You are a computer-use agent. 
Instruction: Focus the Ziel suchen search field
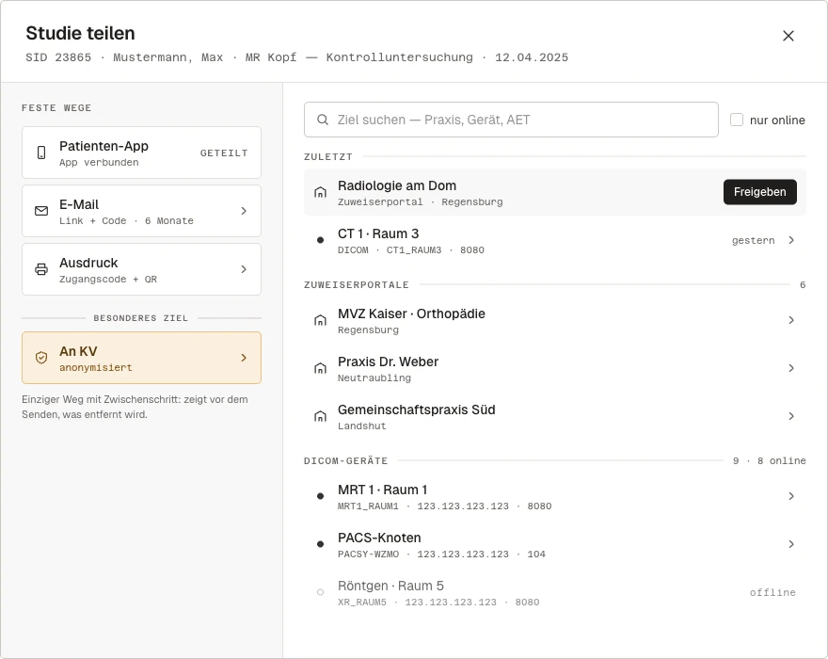tap(511, 120)
